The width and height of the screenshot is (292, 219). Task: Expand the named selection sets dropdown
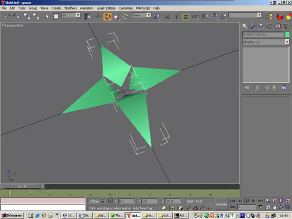tap(259, 15)
